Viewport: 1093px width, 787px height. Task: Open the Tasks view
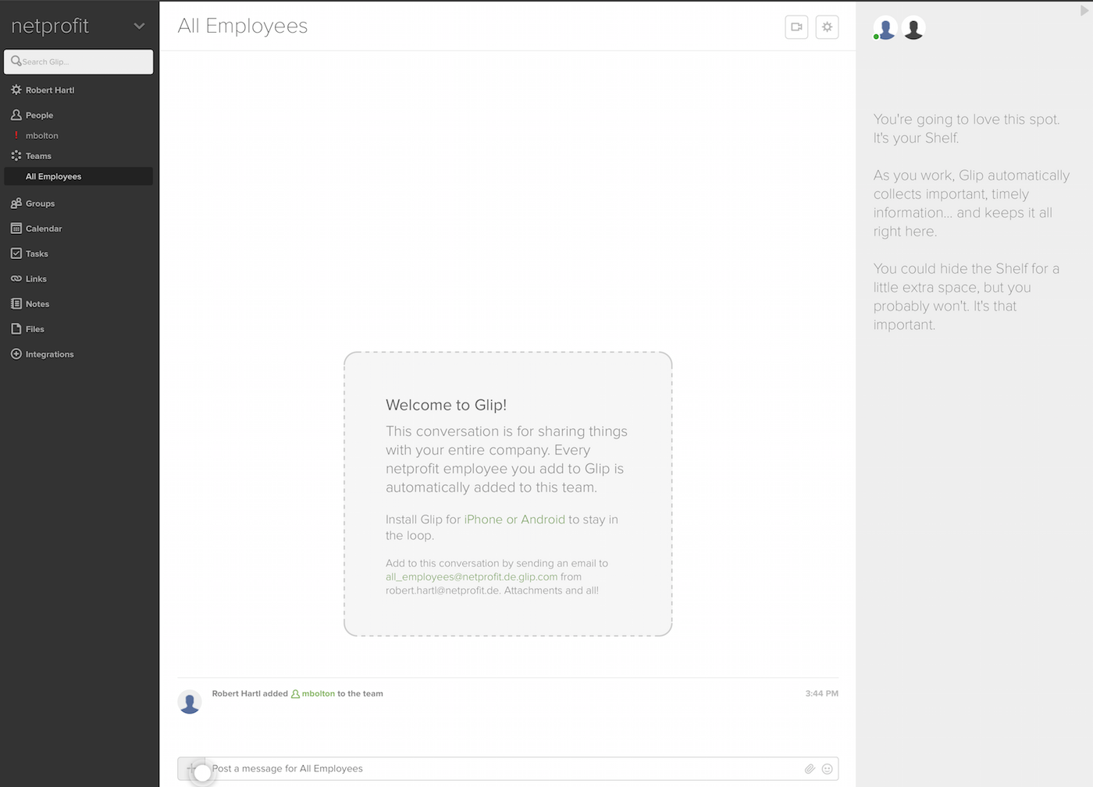37,253
